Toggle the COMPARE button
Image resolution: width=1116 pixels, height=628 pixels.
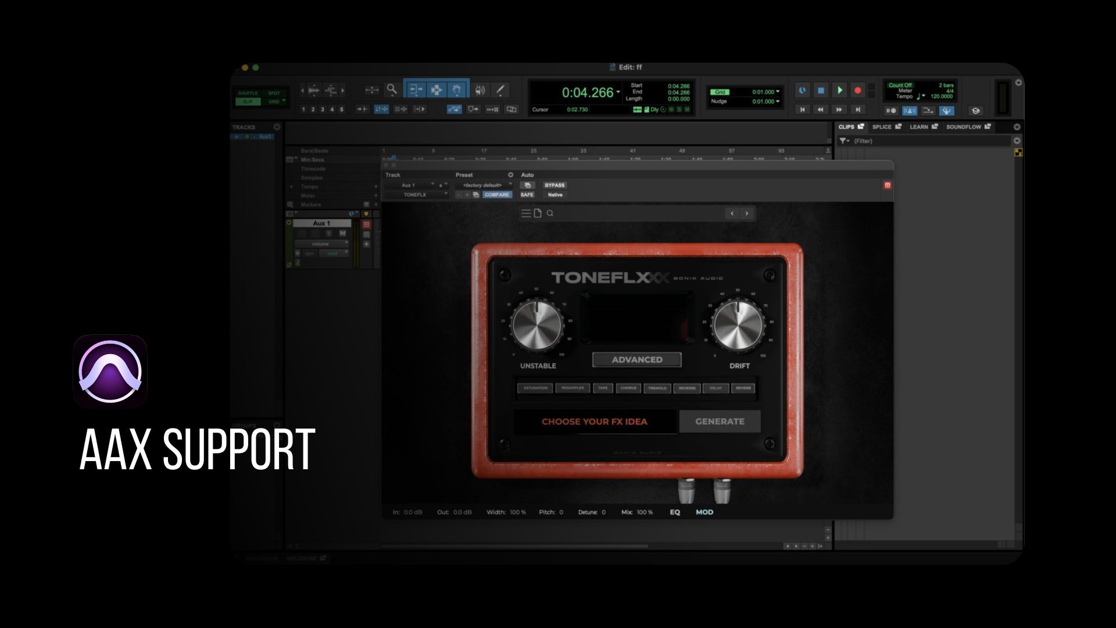point(497,195)
